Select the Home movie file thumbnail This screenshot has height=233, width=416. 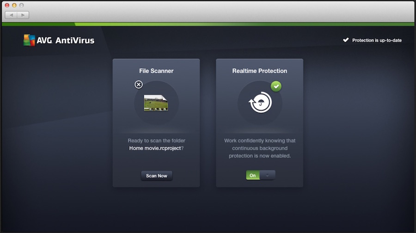point(156,103)
